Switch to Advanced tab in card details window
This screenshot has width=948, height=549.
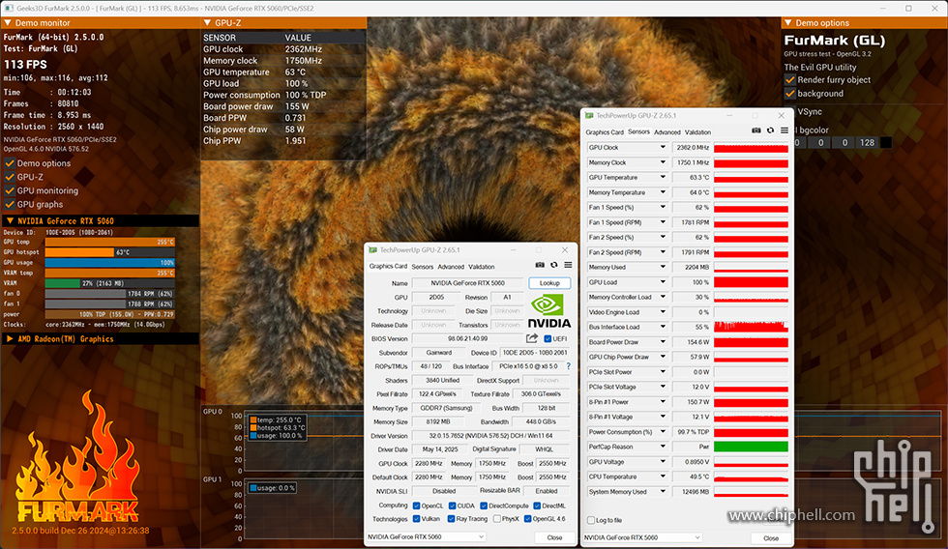point(451,267)
